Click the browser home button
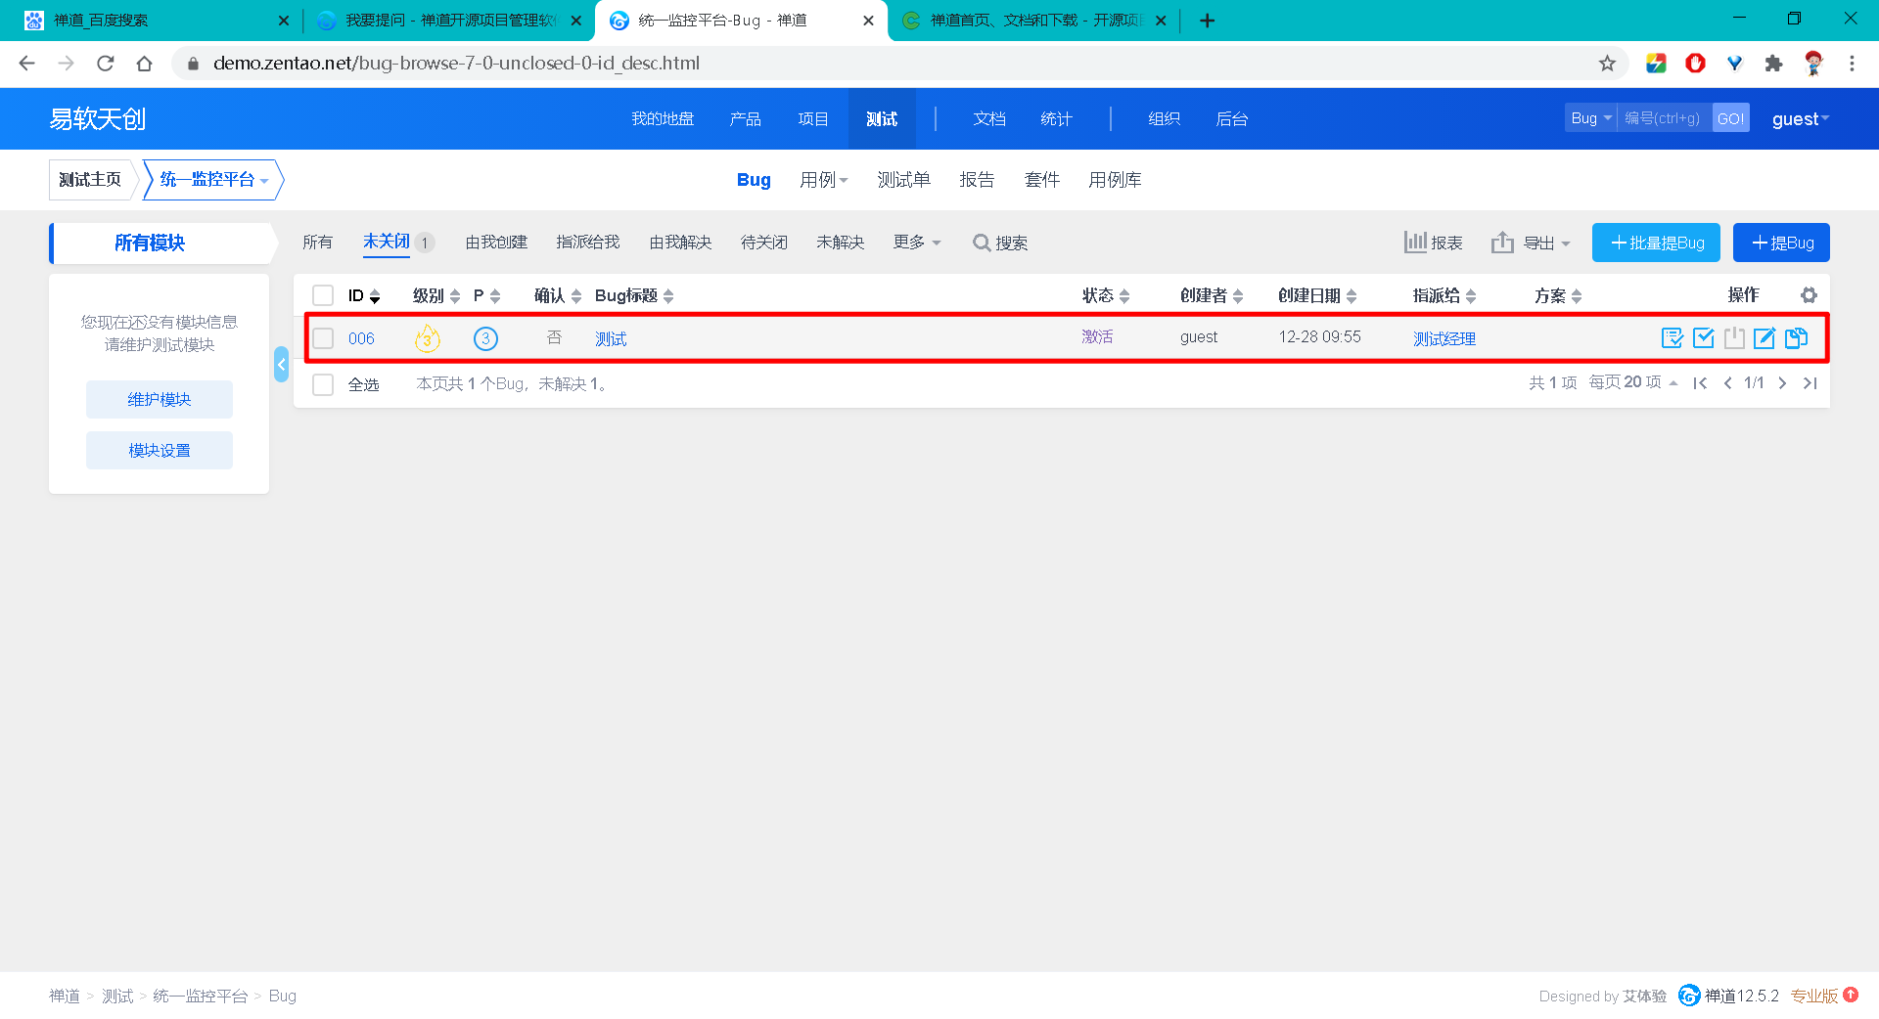This screenshot has height=1019, width=1879. click(x=145, y=64)
